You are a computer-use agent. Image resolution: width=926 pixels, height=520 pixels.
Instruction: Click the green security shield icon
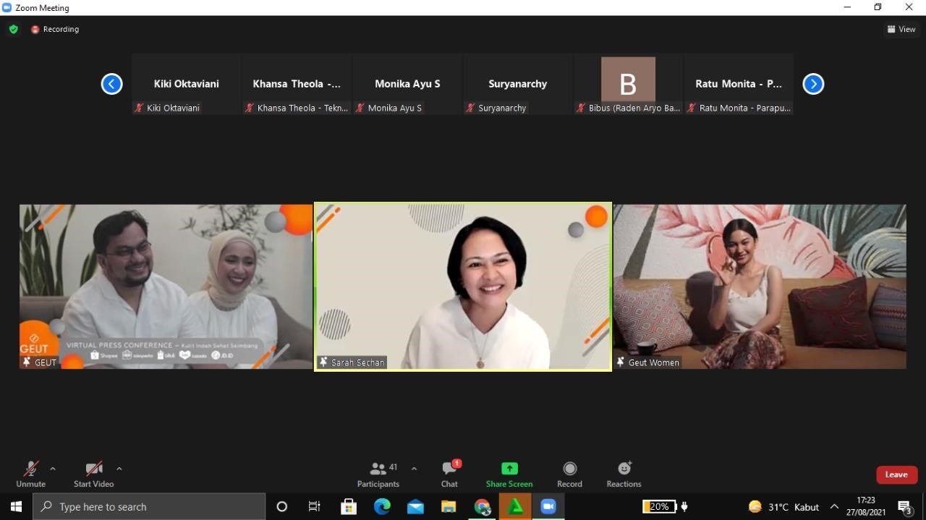coord(13,29)
